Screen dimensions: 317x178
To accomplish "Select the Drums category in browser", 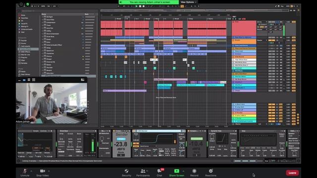I will click(x=23, y=44).
